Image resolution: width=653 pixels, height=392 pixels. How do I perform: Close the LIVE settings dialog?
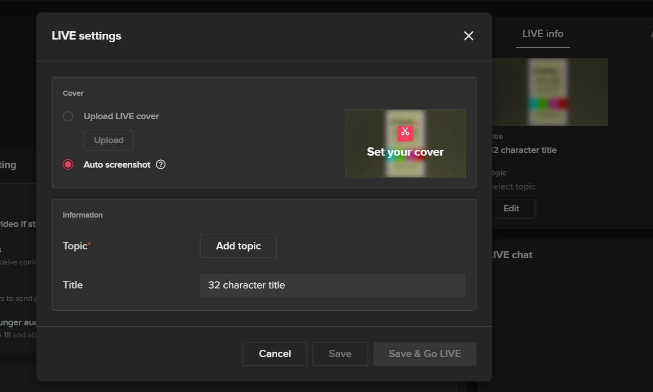469,36
